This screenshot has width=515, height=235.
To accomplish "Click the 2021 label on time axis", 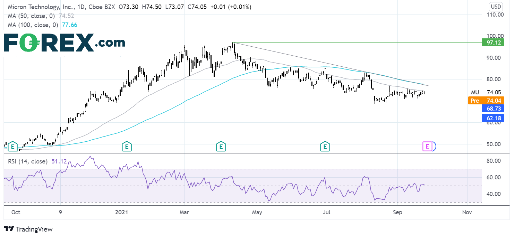I will tap(121, 212).
